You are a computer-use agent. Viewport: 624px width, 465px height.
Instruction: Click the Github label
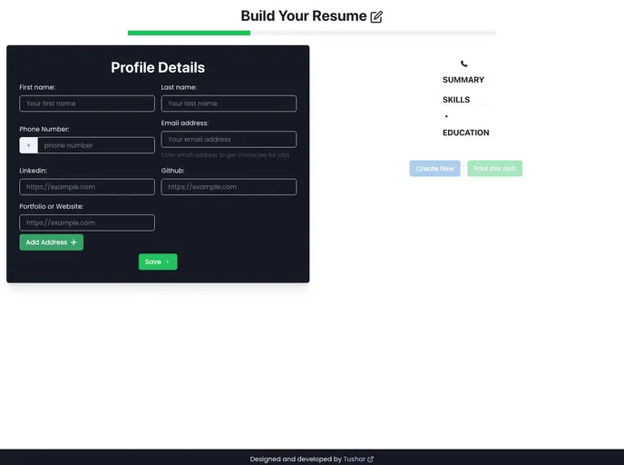(x=172, y=171)
